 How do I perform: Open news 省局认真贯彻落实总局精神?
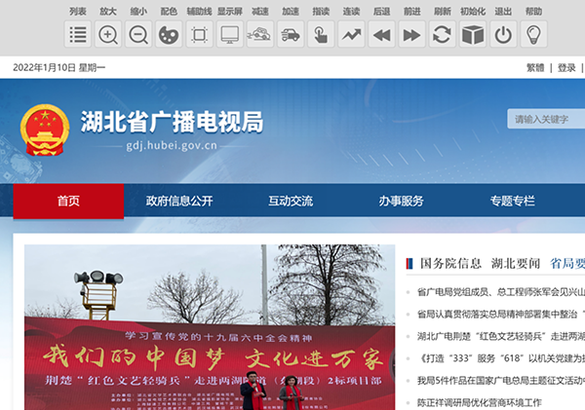coord(501,314)
